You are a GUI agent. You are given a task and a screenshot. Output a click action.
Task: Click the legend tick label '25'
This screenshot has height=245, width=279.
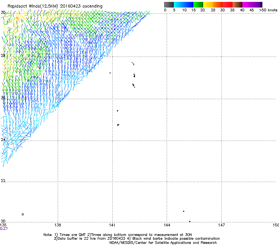(x=213, y=10)
